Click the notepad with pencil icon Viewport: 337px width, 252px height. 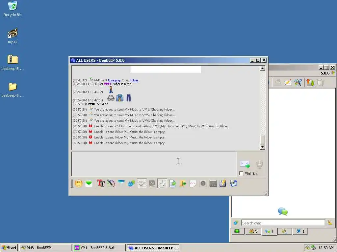pos(223,183)
